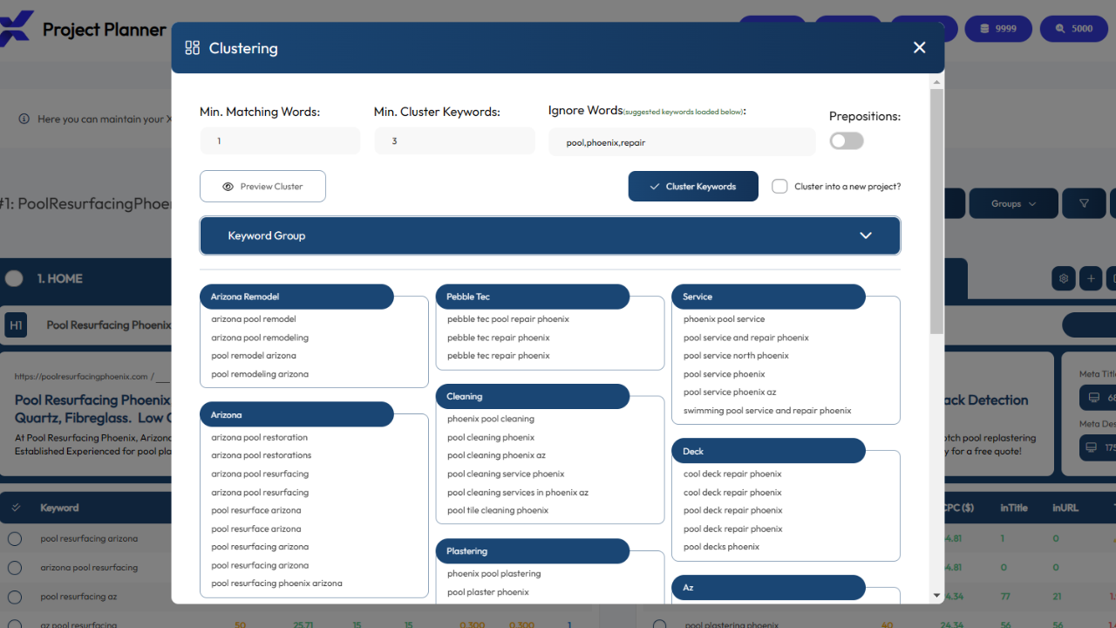The image size is (1116, 628).
Task: Enable the Prepositions toggle
Action: point(846,140)
